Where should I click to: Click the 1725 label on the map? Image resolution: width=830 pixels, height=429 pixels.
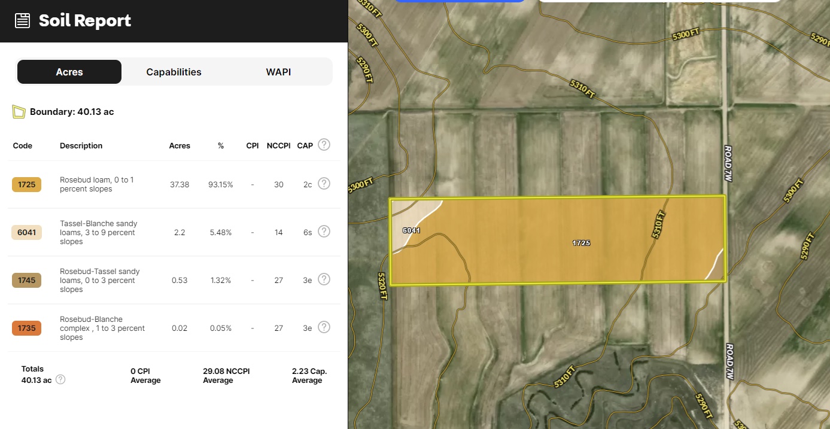tap(581, 243)
